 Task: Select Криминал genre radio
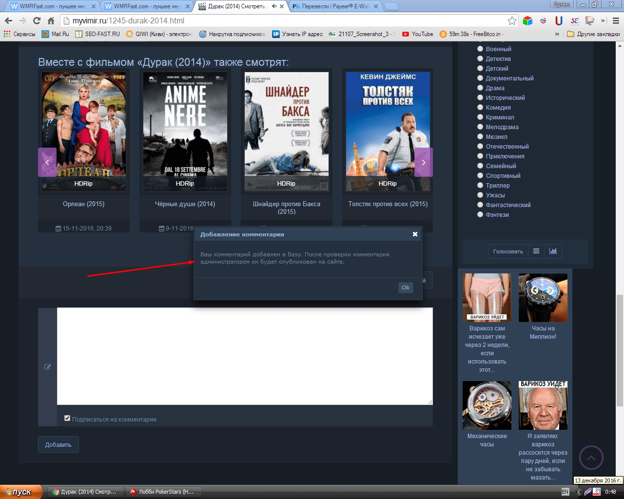tap(480, 117)
